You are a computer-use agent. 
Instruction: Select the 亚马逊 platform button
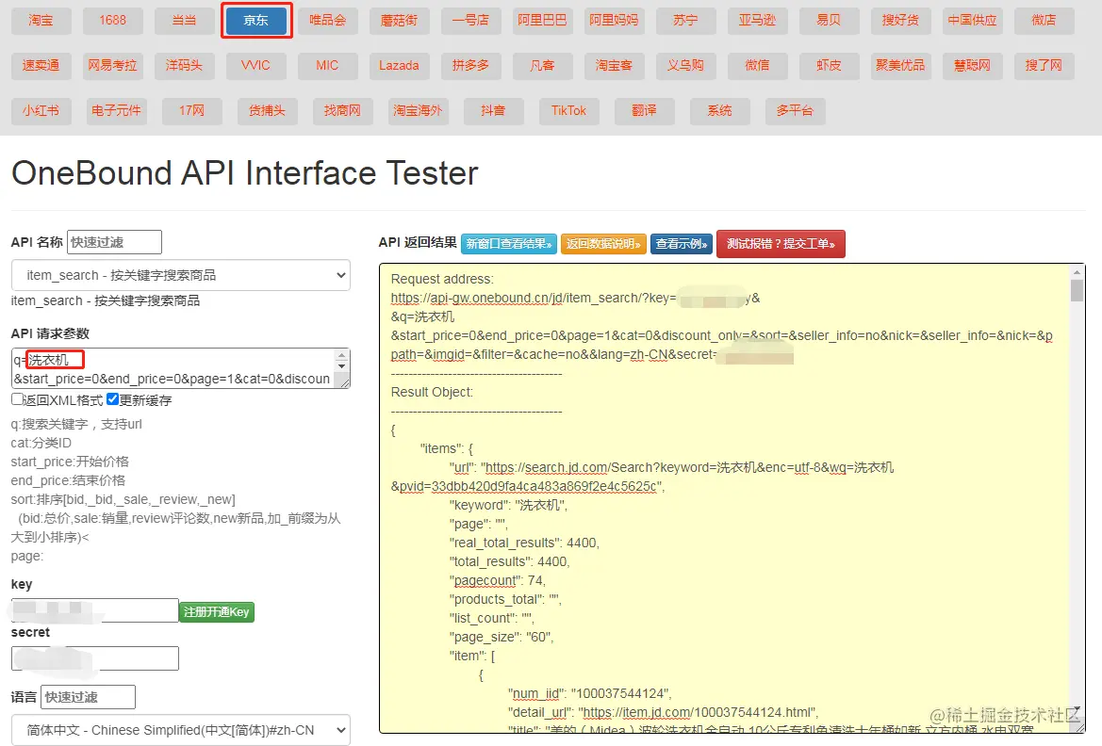[758, 21]
